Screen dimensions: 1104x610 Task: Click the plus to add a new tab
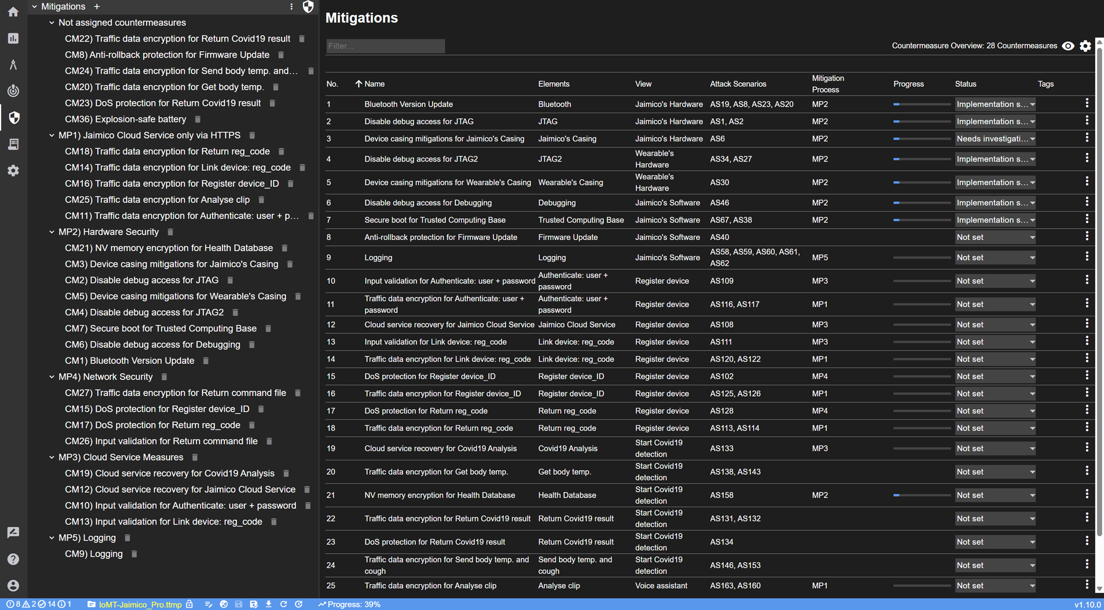[x=97, y=6]
